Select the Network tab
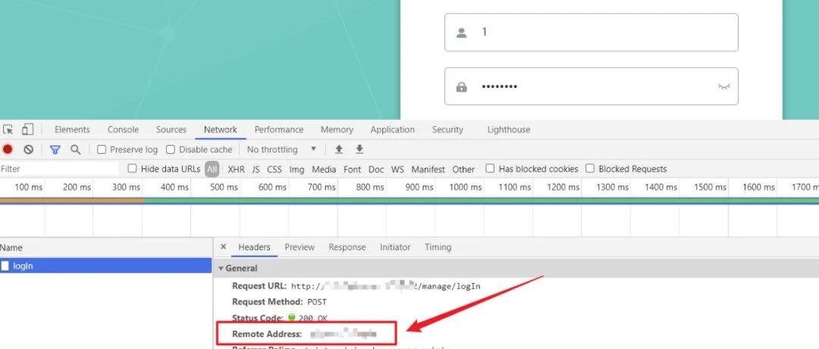Viewport: 819px width, 349px height. point(221,130)
